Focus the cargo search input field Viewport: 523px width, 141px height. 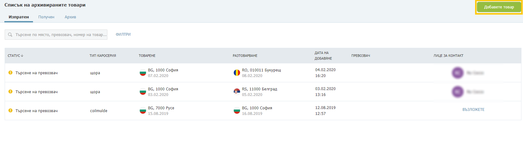click(x=56, y=35)
